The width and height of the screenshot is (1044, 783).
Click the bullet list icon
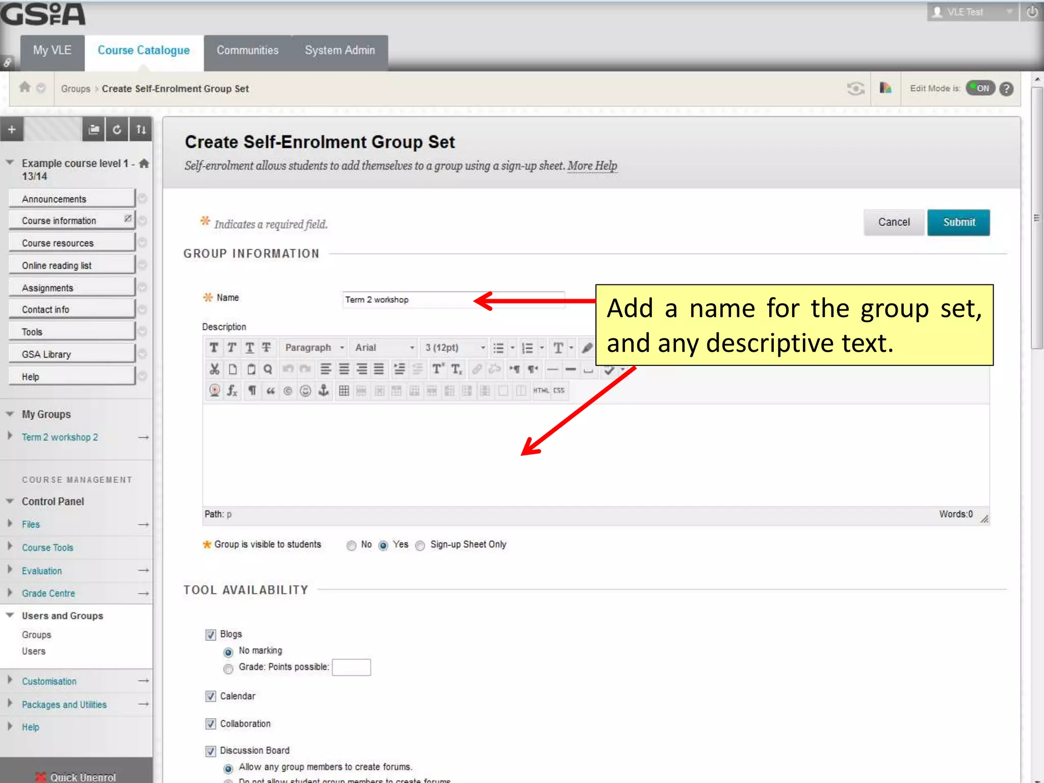point(498,348)
